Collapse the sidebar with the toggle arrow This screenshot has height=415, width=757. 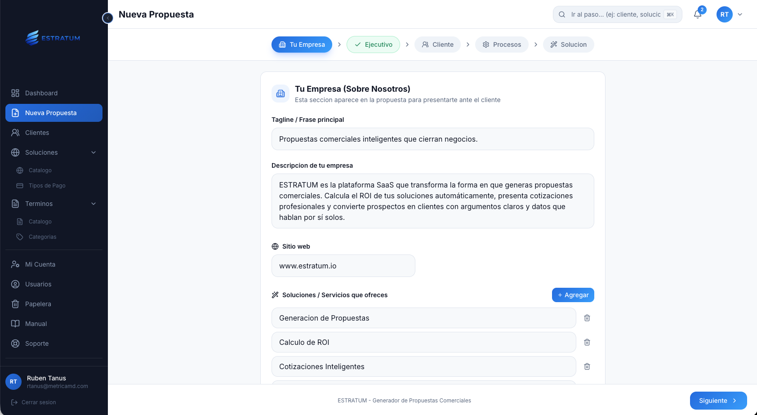click(x=107, y=18)
